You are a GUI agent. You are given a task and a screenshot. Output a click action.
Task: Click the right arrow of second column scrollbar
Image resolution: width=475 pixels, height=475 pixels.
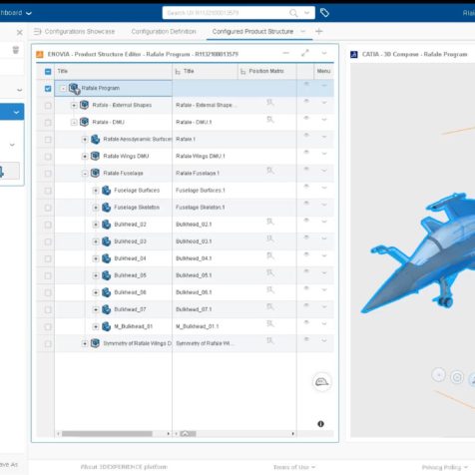[293, 434]
